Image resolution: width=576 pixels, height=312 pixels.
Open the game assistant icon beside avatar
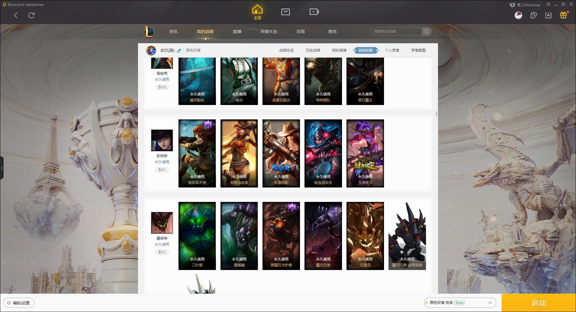coord(533,15)
